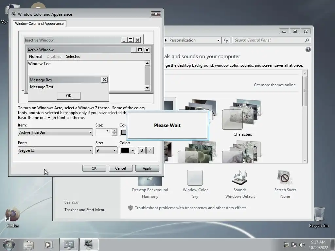Open the Taskbar and Start Menu link
335x251 pixels.
[x=85, y=210]
